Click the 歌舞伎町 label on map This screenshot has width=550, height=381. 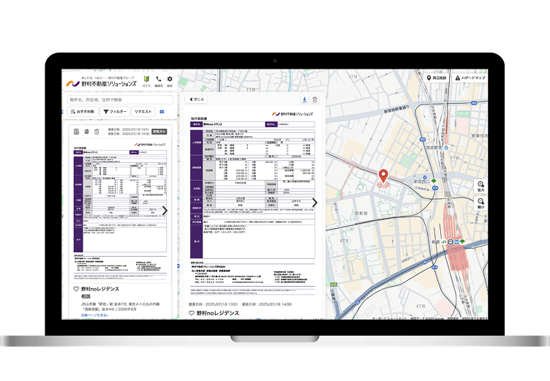pos(479,135)
